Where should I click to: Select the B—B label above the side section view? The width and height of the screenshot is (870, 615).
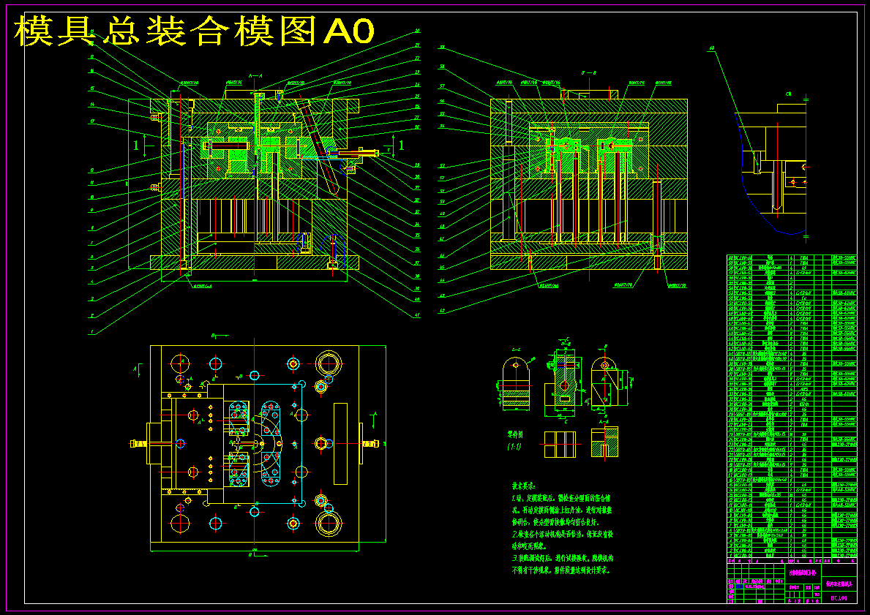[x=589, y=72]
